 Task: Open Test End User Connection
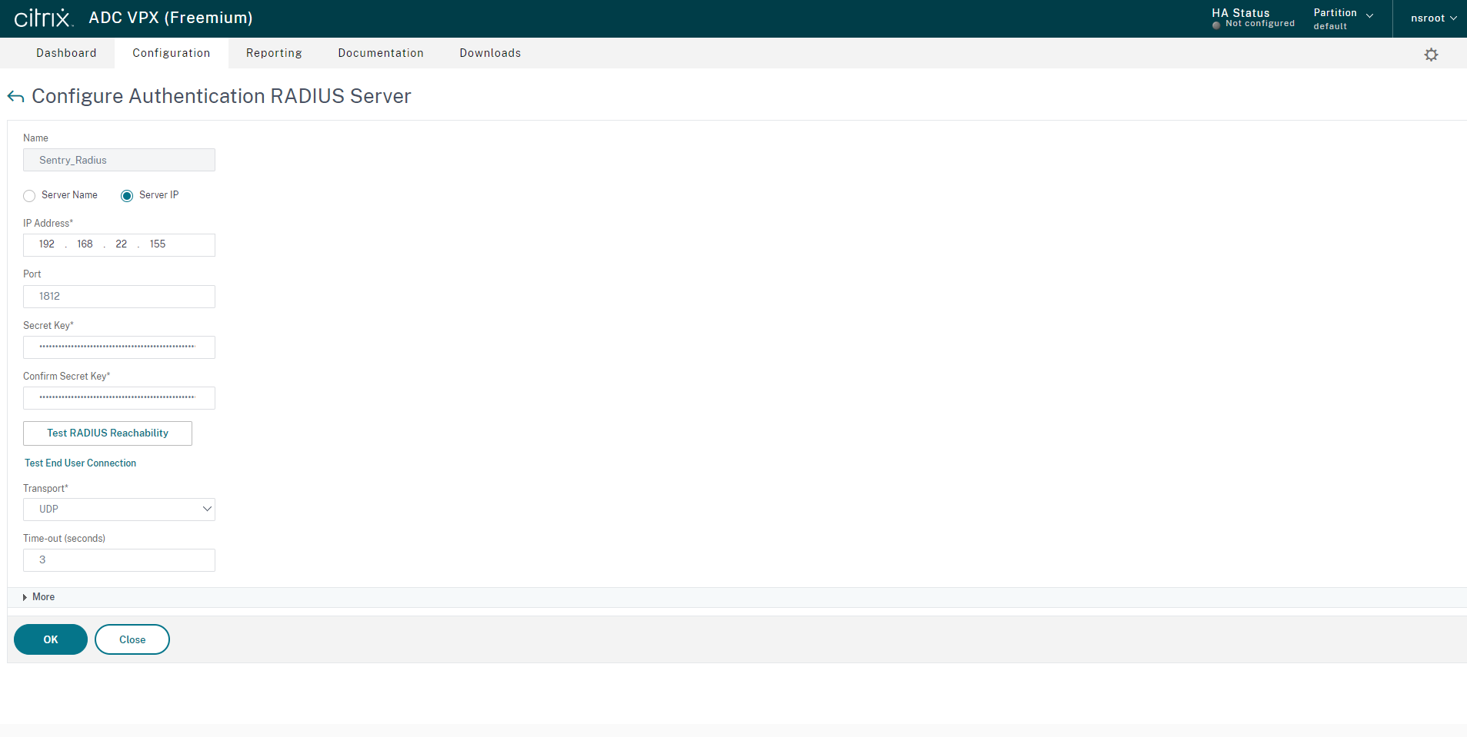(x=80, y=463)
